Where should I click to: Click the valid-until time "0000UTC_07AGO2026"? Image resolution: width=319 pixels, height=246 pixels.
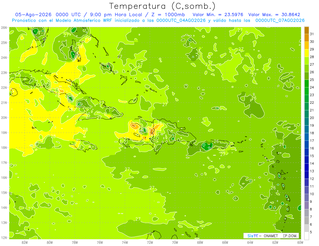pyautogui.click(x=280, y=20)
